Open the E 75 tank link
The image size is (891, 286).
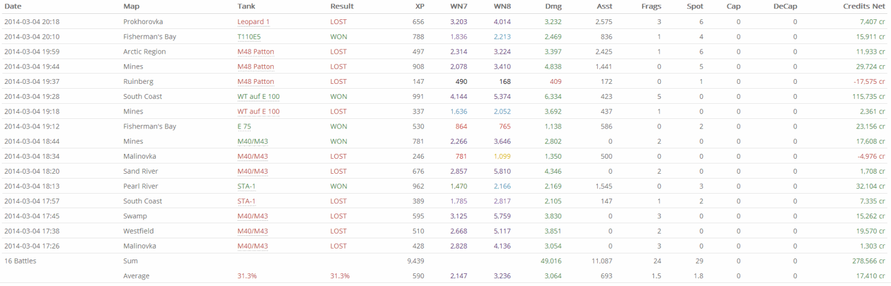coord(244,126)
